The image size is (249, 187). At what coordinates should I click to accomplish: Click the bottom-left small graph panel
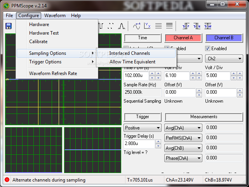(33, 150)
